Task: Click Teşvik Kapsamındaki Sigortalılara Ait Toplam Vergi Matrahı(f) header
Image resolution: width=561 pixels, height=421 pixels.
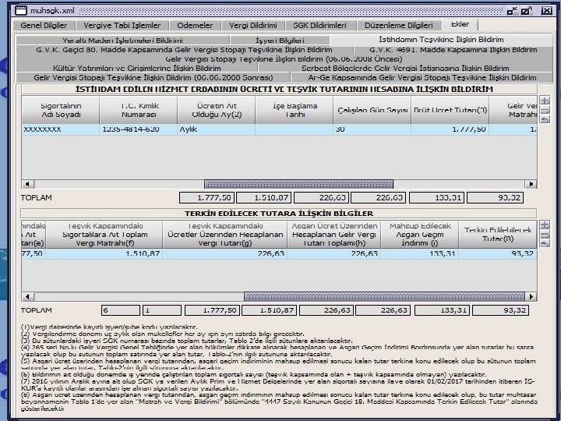Action: (104, 235)
